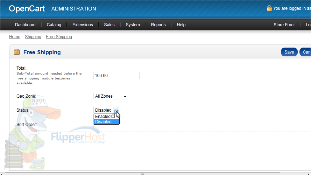Click the Status dropdown arrow
Image resolution: width=311 pixels, height=175 pixels.
[116, 110]
